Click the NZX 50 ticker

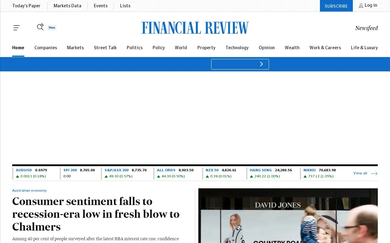click(212, 170)
